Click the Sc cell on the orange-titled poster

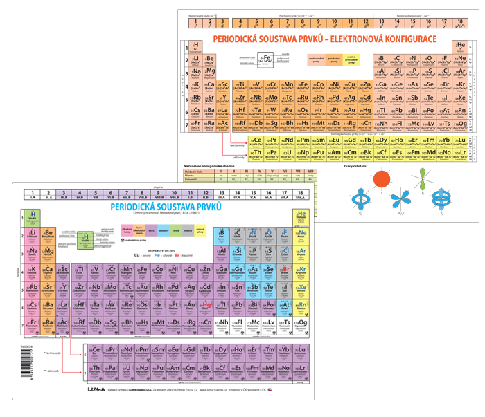222,86
